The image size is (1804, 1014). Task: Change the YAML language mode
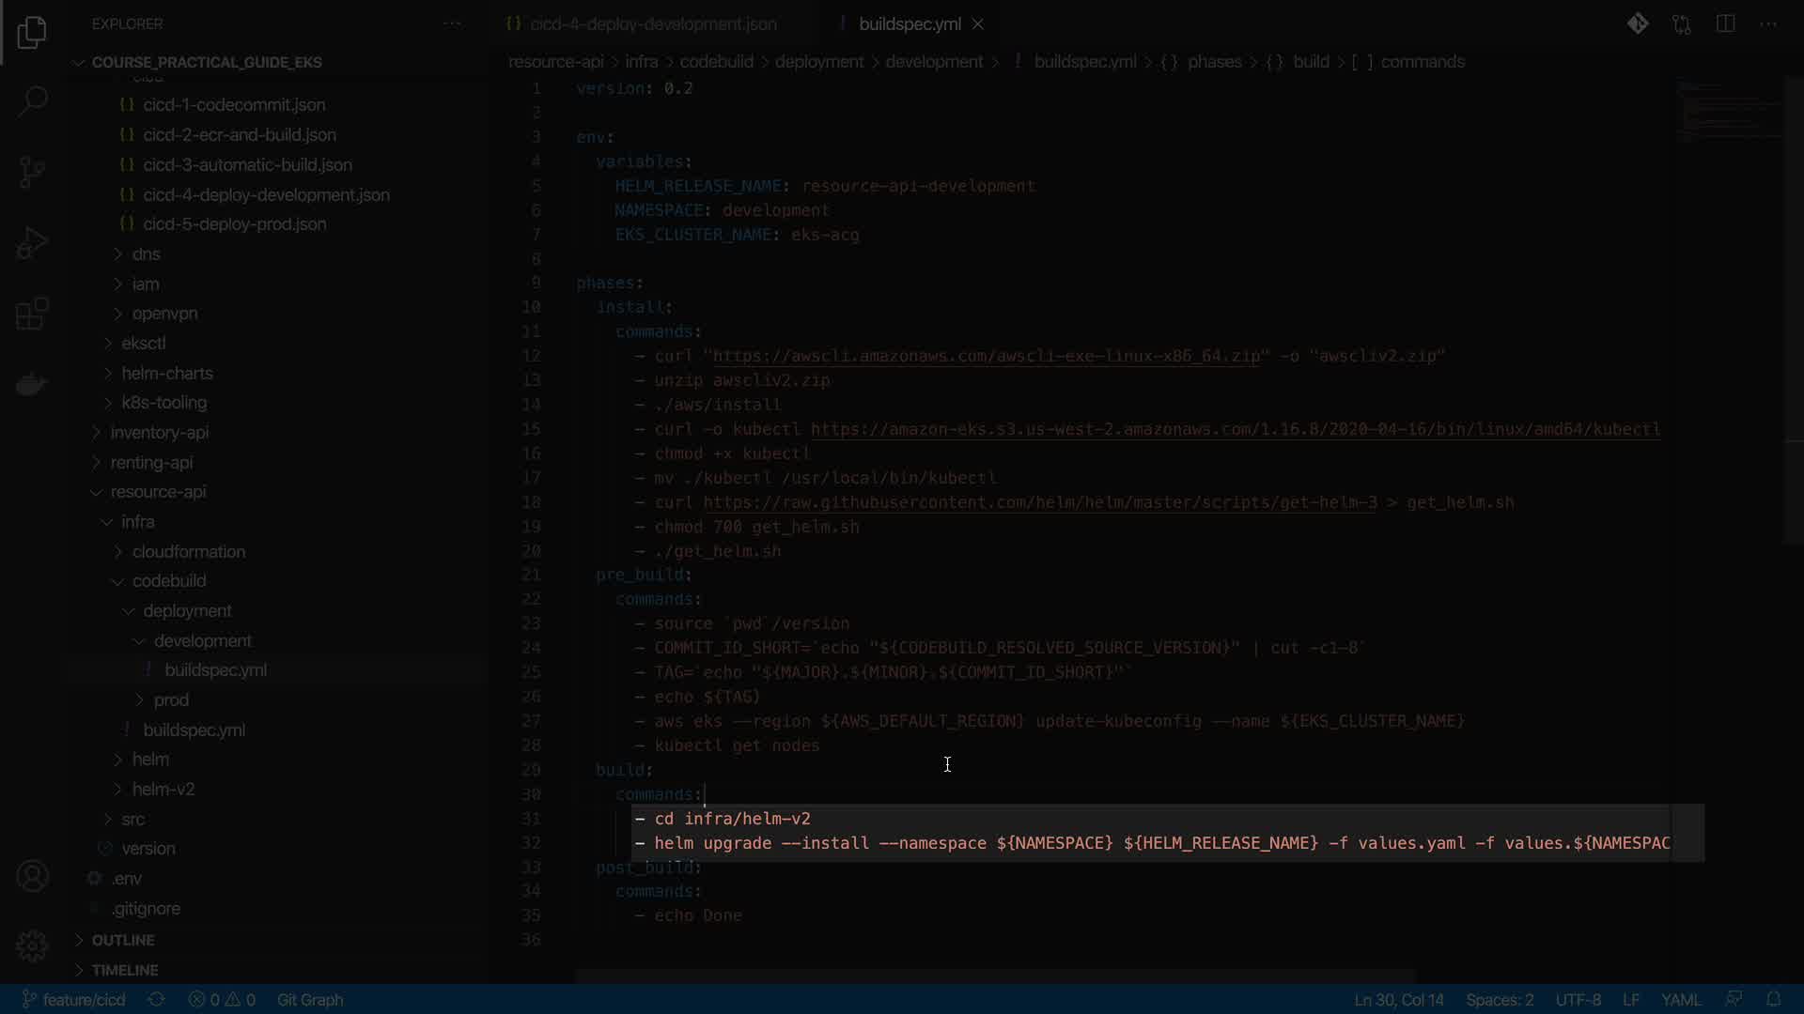tap(1680, 999)
